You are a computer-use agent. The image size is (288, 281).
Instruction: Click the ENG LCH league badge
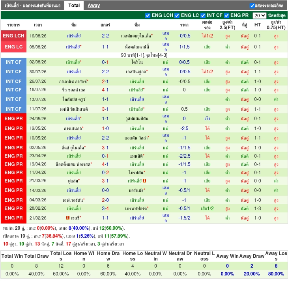[13, 36]
